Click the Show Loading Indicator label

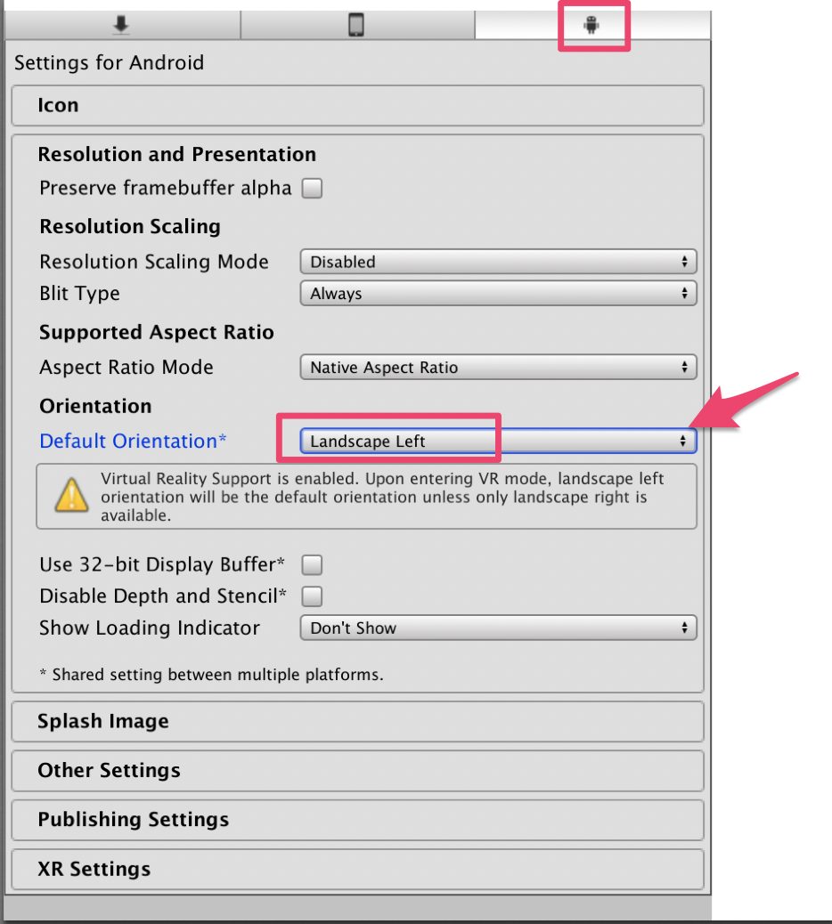149,628
